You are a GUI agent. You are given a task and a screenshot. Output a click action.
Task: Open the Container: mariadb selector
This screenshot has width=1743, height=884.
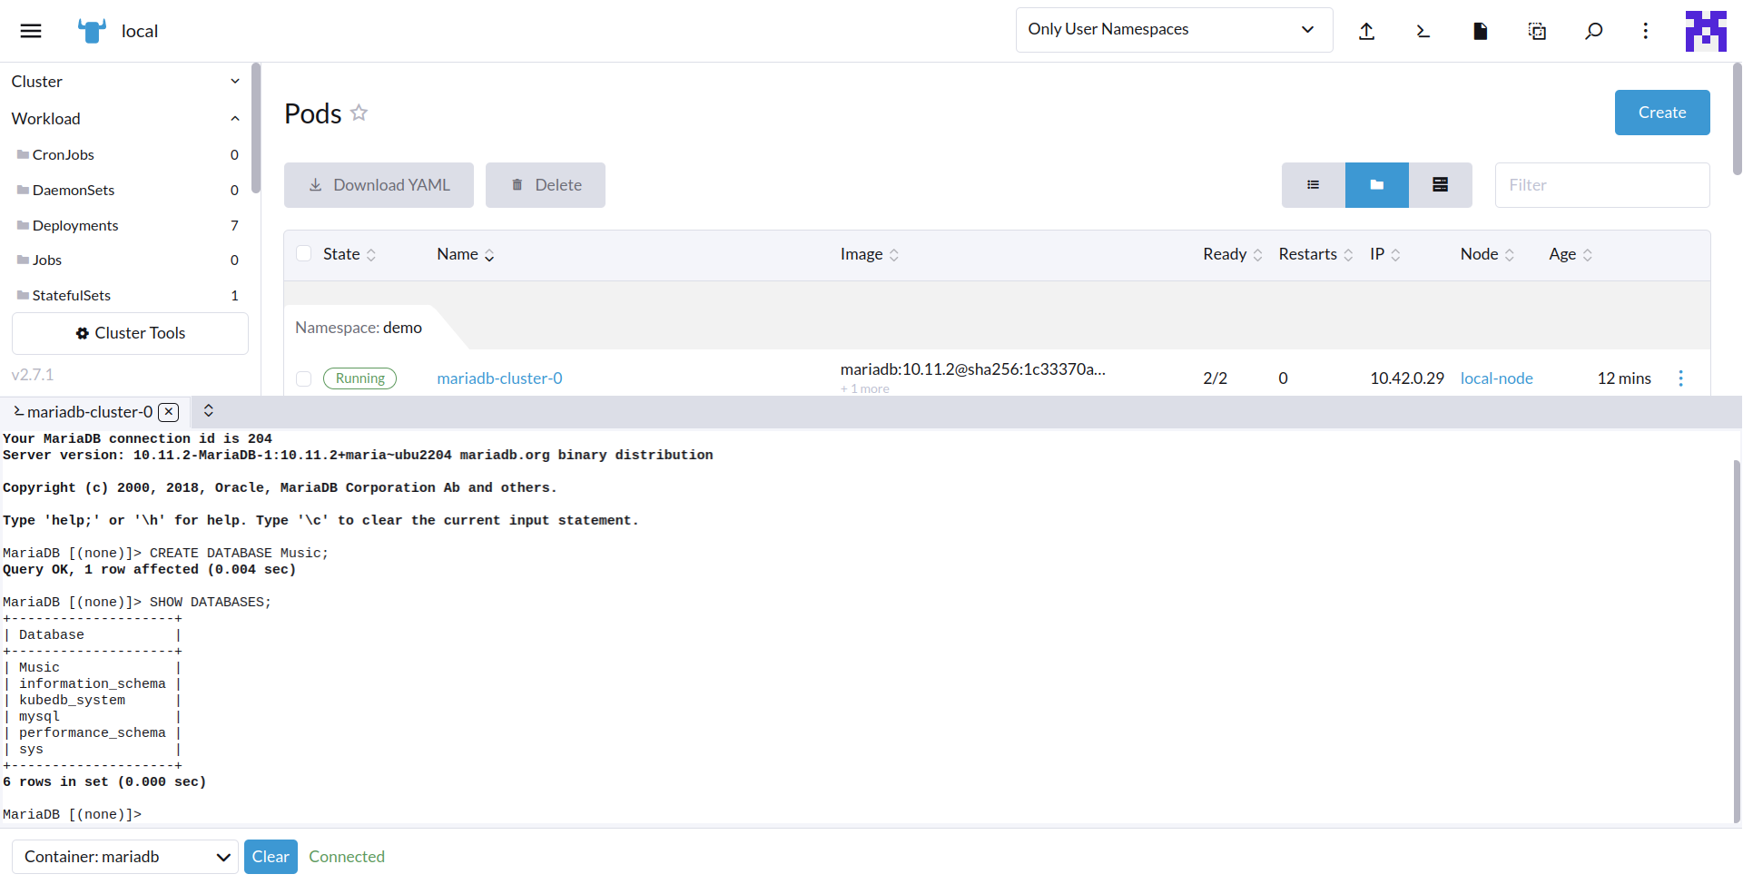tap(124, 856)
